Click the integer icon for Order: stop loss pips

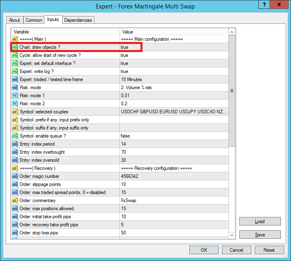[15, 233]
